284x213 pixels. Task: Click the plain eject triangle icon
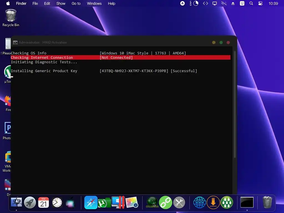[x=233, y=3]
